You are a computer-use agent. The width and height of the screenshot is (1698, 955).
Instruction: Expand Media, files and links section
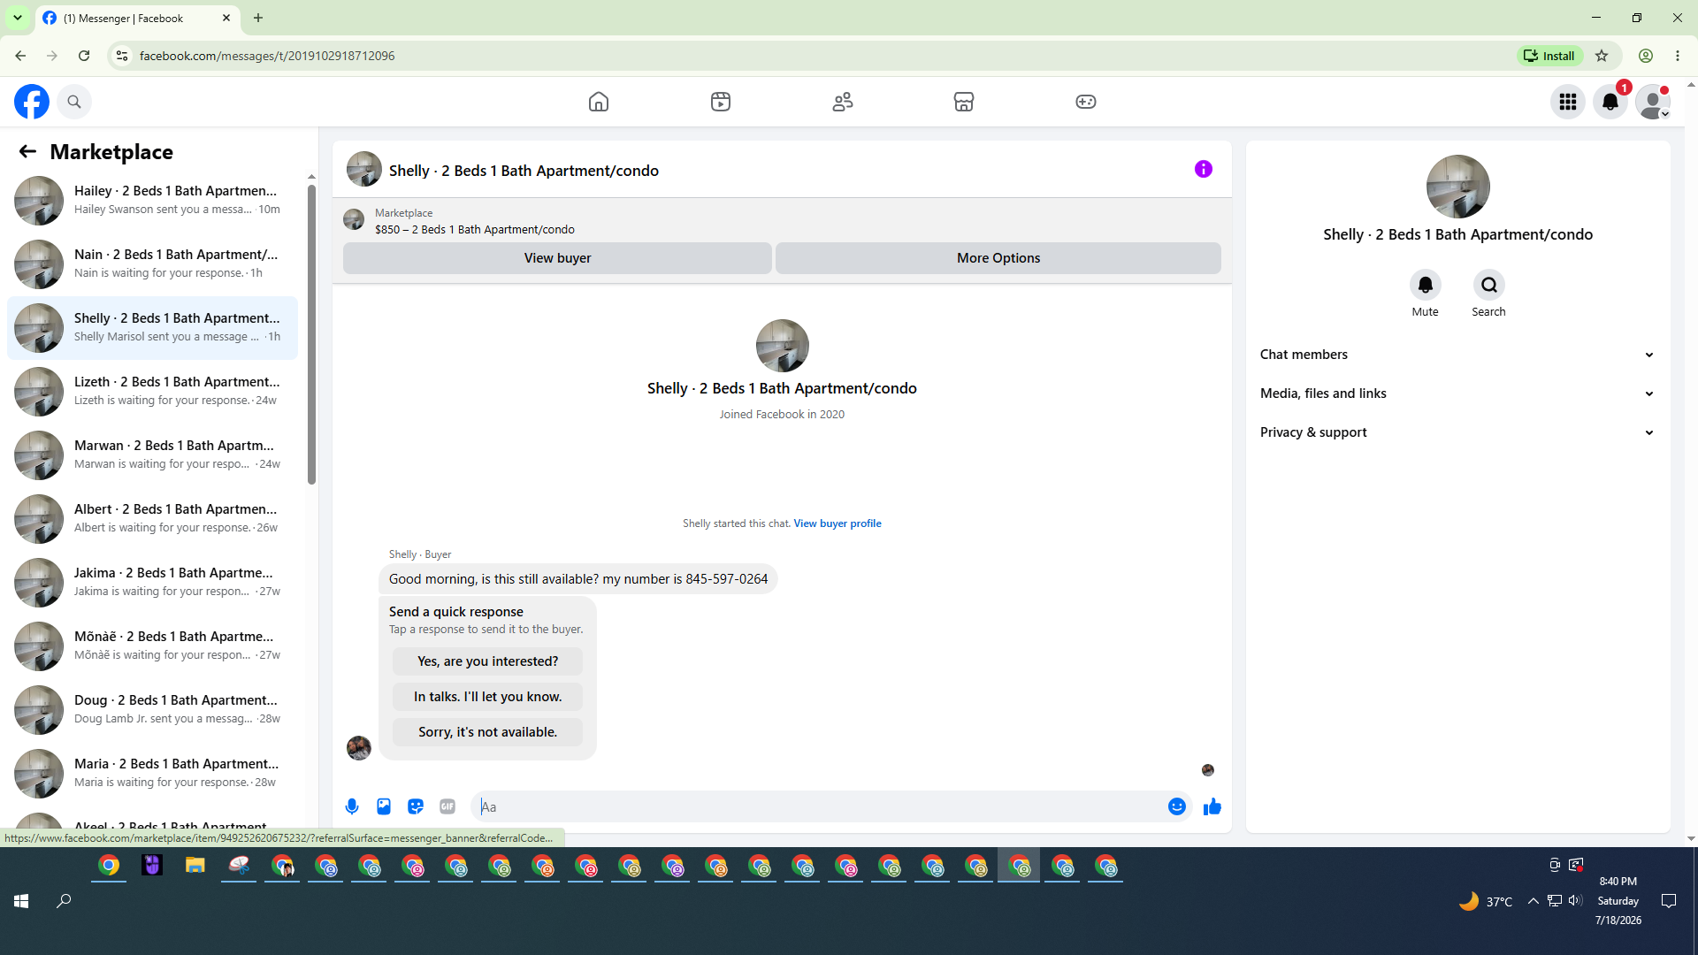(1457, 393)
